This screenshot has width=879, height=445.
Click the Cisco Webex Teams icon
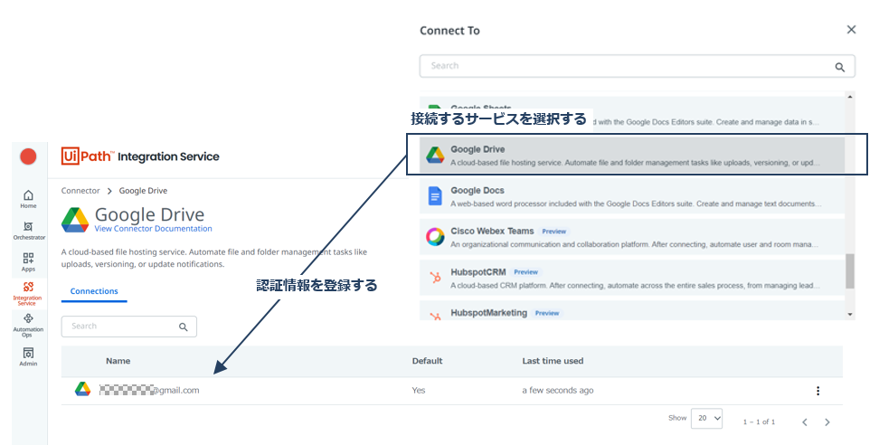click(435, 237)
